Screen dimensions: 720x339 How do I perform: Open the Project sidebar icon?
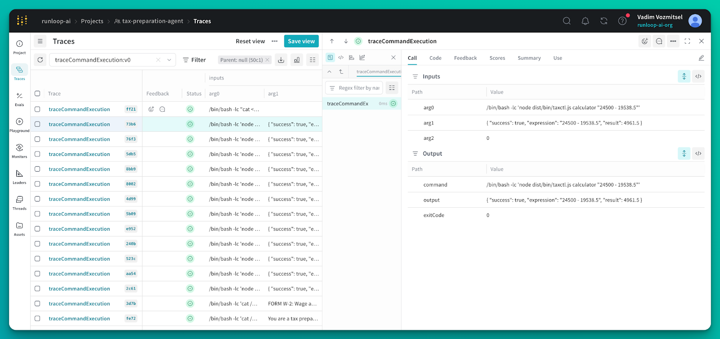tap(19, 47)
